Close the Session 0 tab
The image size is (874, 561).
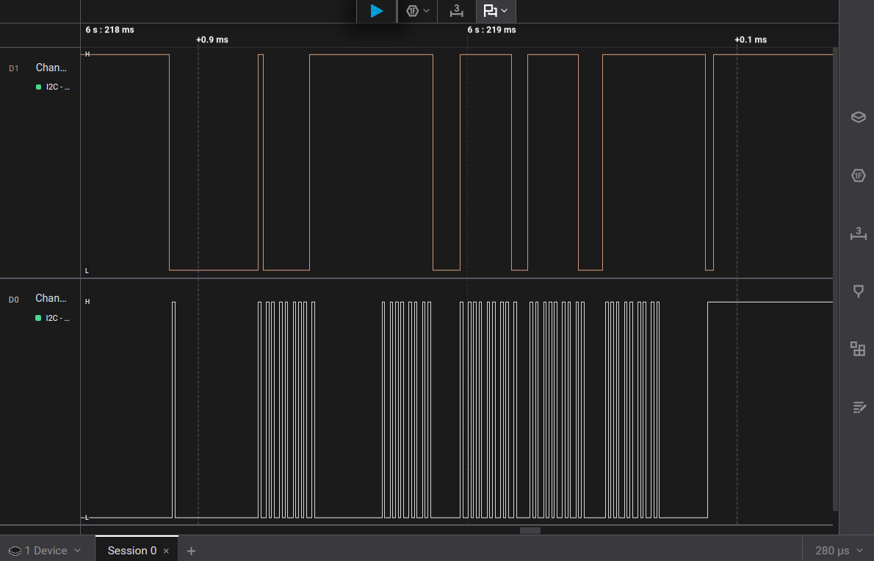[166, 551]
